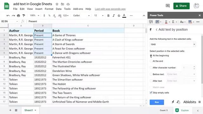
Task: Open the Add-ons menu
Action: click(x=78, y=9)
